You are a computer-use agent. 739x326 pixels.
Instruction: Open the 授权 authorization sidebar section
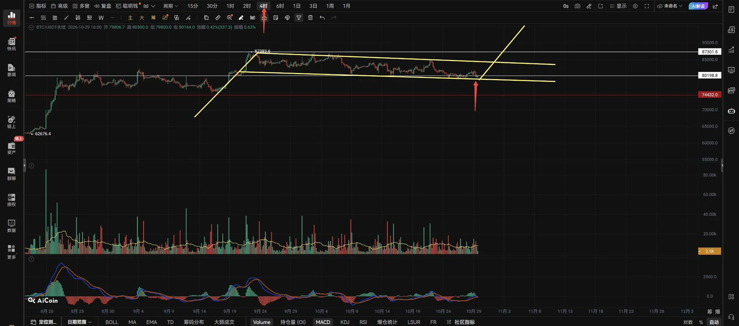pos(11,200)
